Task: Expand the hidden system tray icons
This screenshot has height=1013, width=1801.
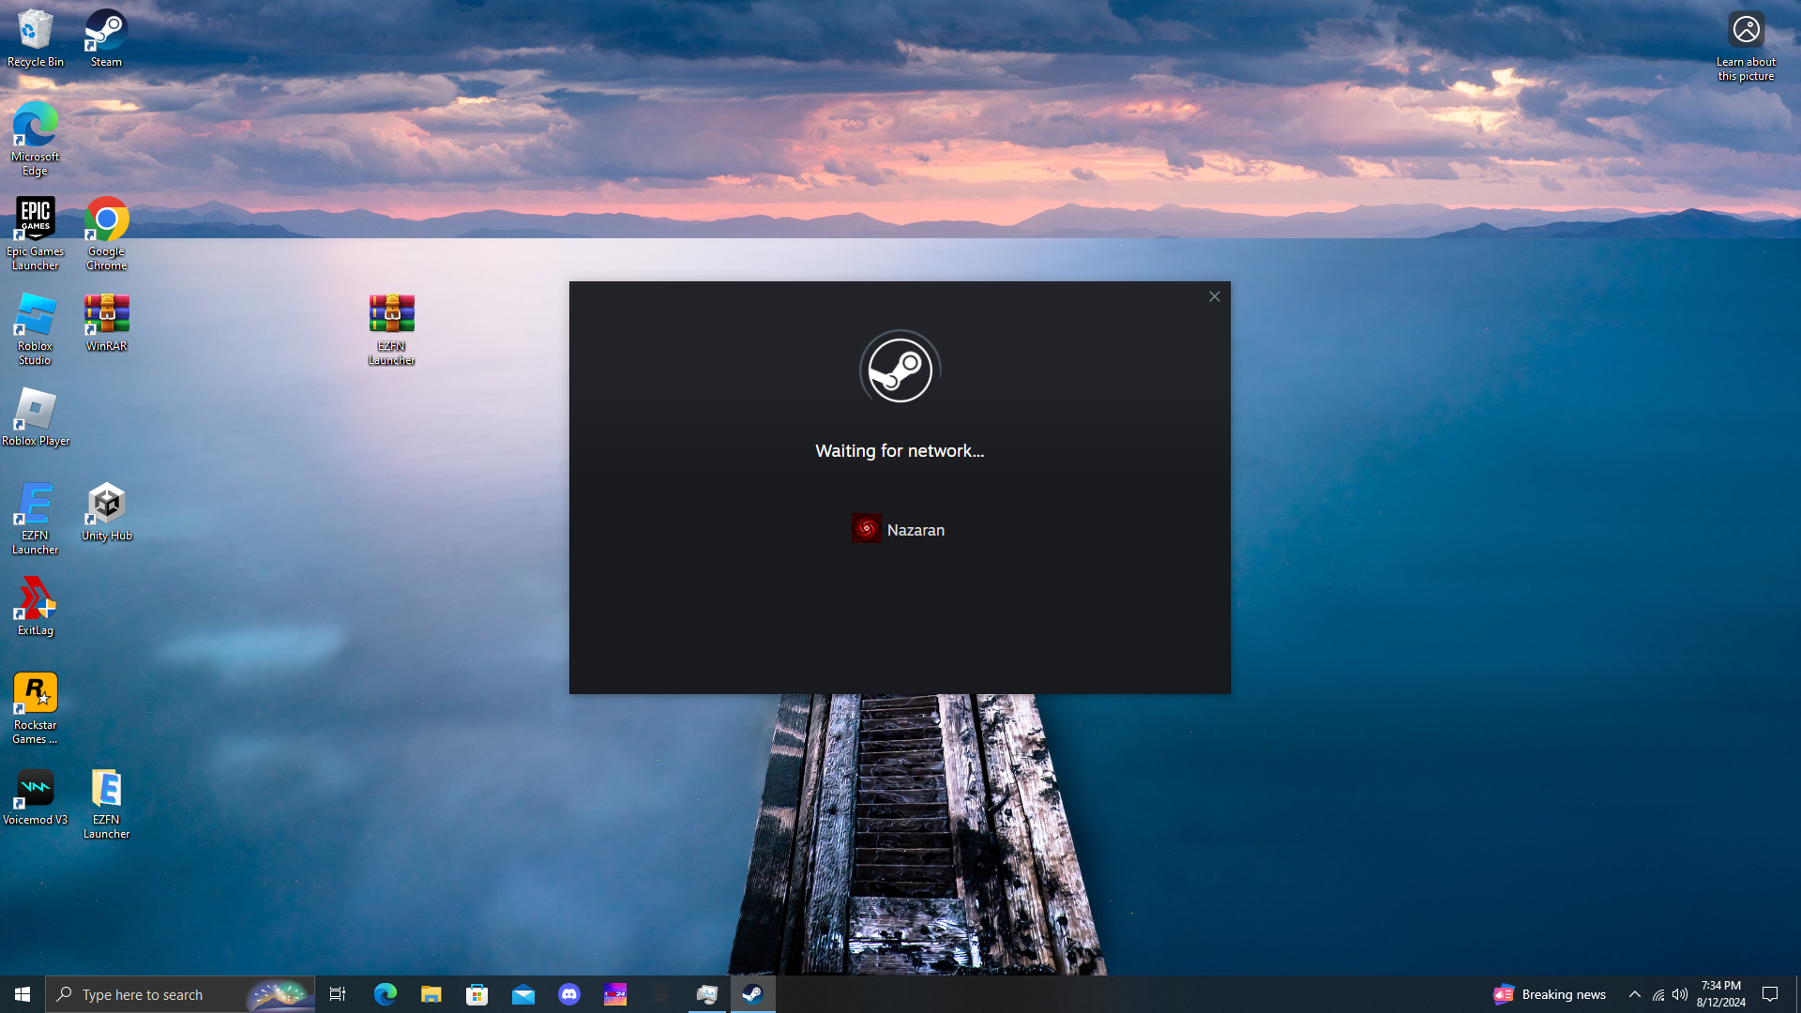Action: [1634, 994]
